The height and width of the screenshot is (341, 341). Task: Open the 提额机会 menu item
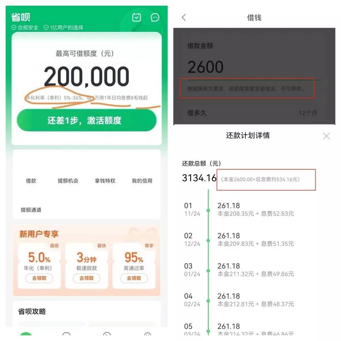click(68, 181)
